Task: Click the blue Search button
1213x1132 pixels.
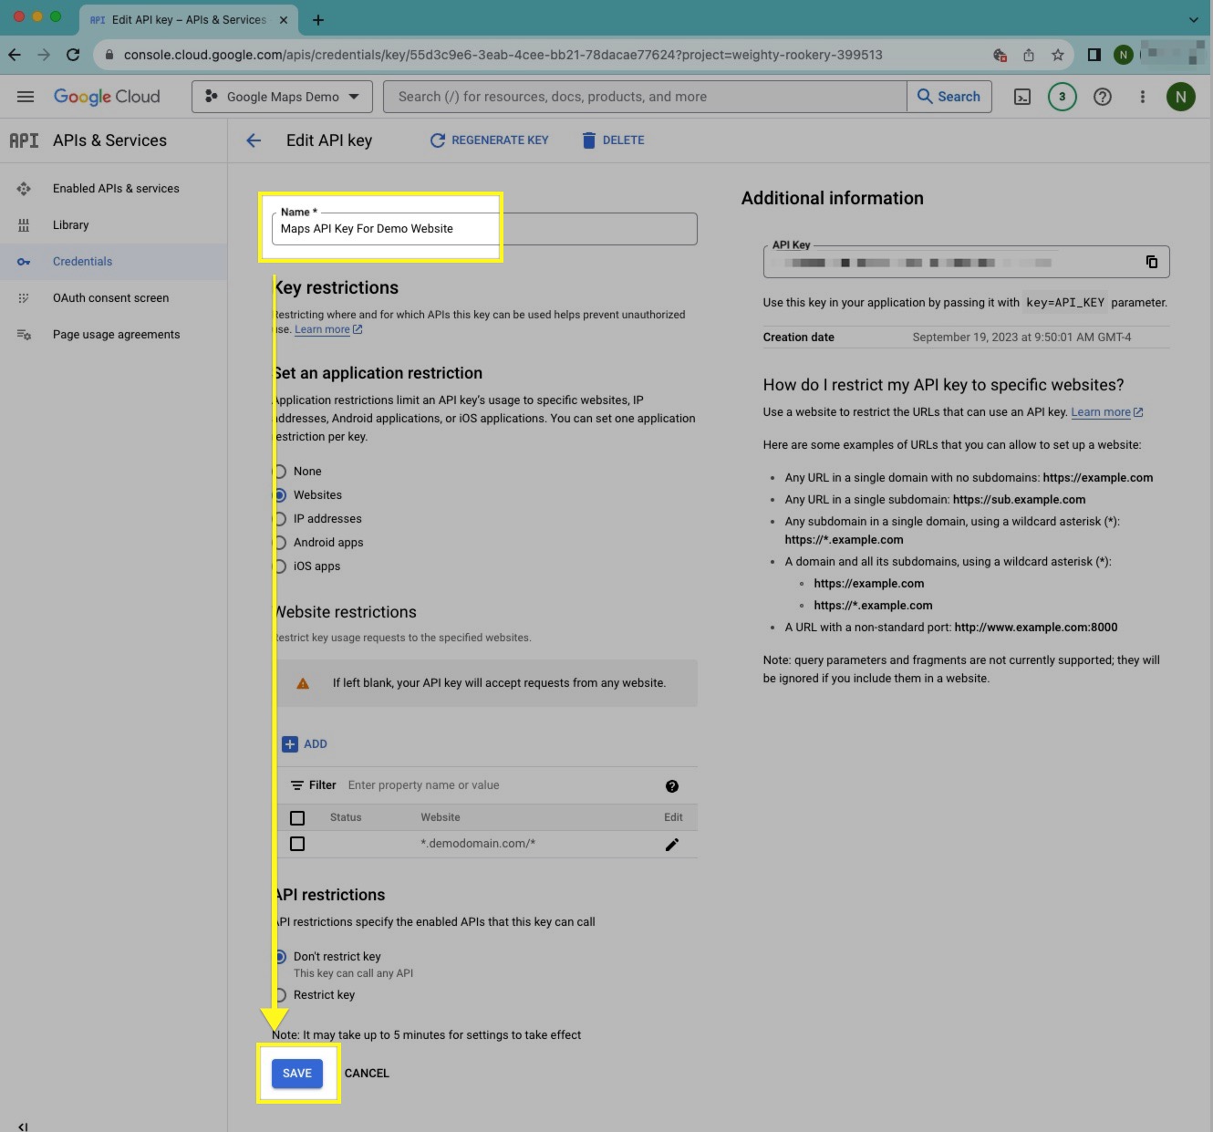Action: [949, 97]
